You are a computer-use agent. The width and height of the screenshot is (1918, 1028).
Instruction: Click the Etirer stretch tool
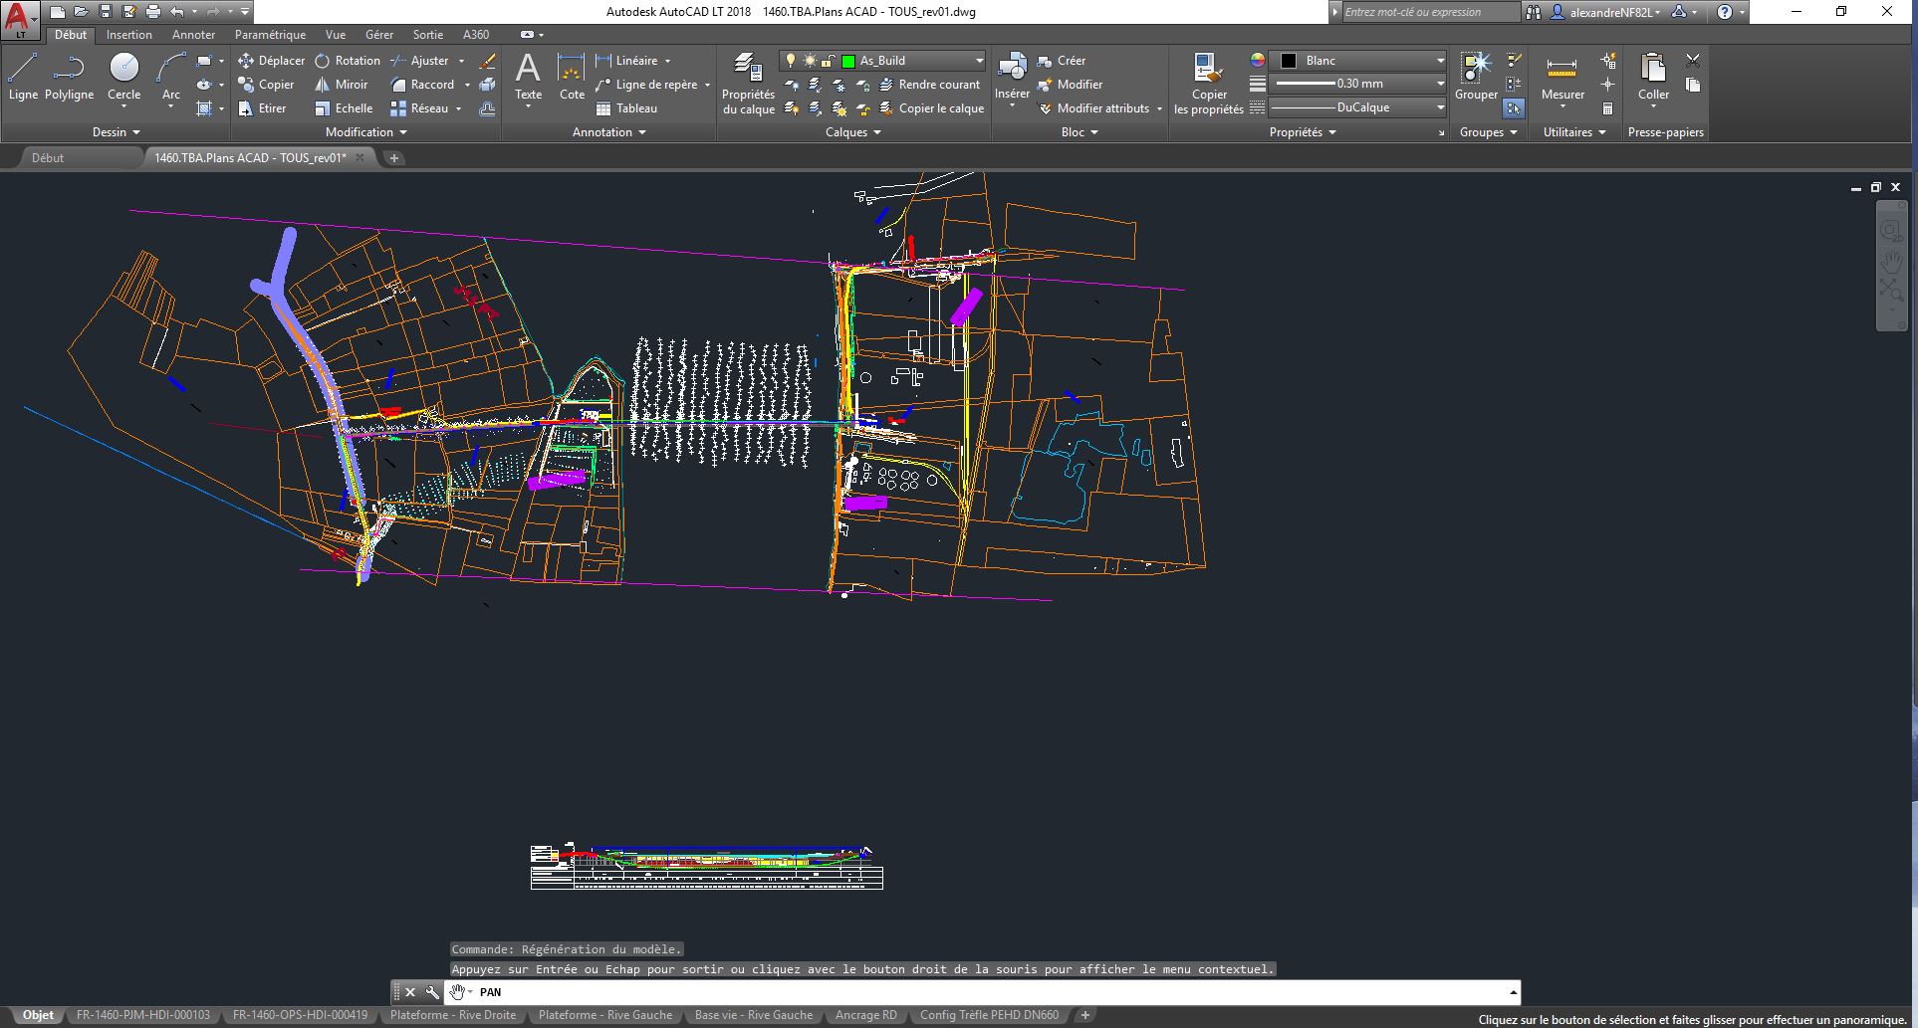tap(263, 108)
